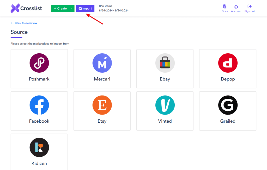267x170 pixels.
Task: Go back to overview
Action: pyautogui.click(x=24, y=23)
